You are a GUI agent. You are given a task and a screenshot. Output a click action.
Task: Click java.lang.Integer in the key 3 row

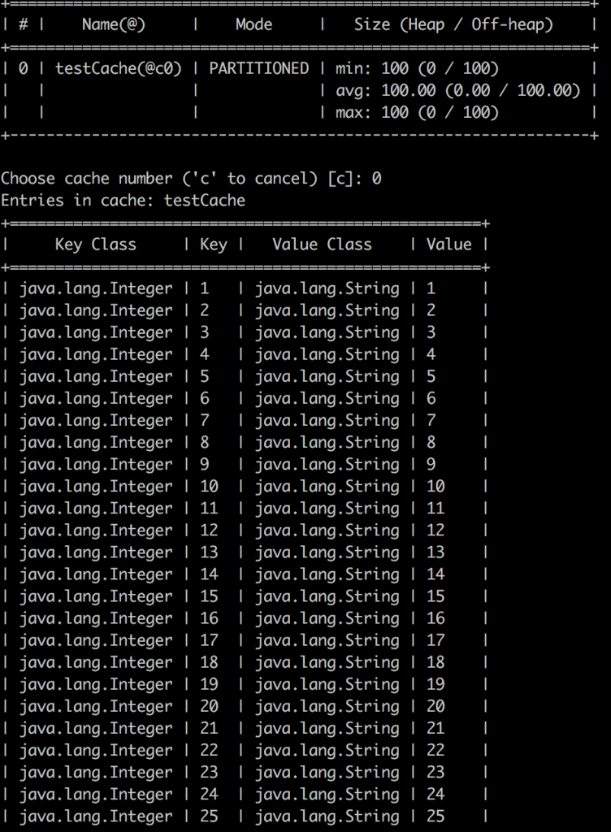click(x=96, y=332)
